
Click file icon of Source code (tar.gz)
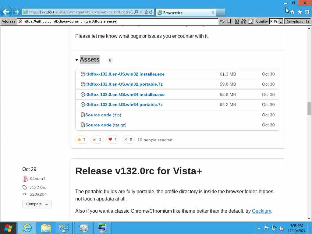tap(83, 125)
